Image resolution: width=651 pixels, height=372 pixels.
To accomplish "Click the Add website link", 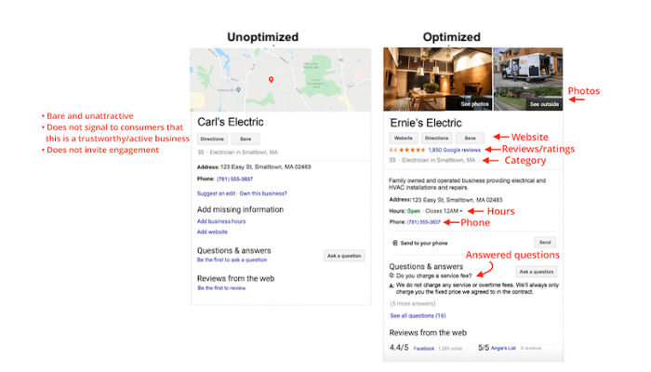I will pos(211,232).
